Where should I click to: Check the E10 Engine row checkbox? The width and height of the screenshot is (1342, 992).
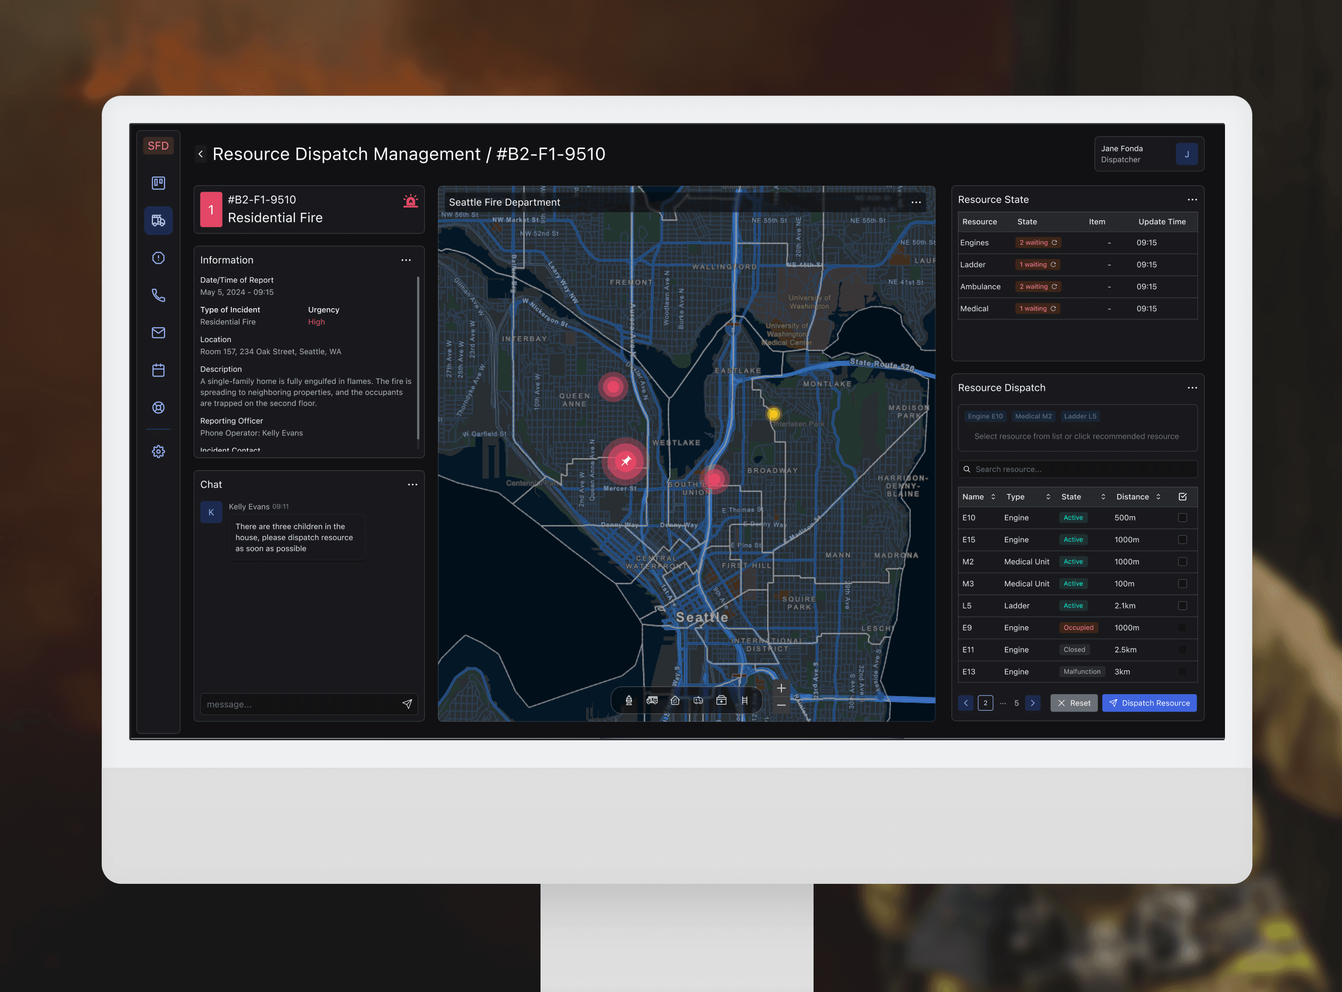[x=1182, y=518]
